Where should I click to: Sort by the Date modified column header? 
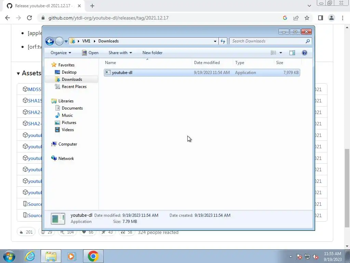point(212,63)
